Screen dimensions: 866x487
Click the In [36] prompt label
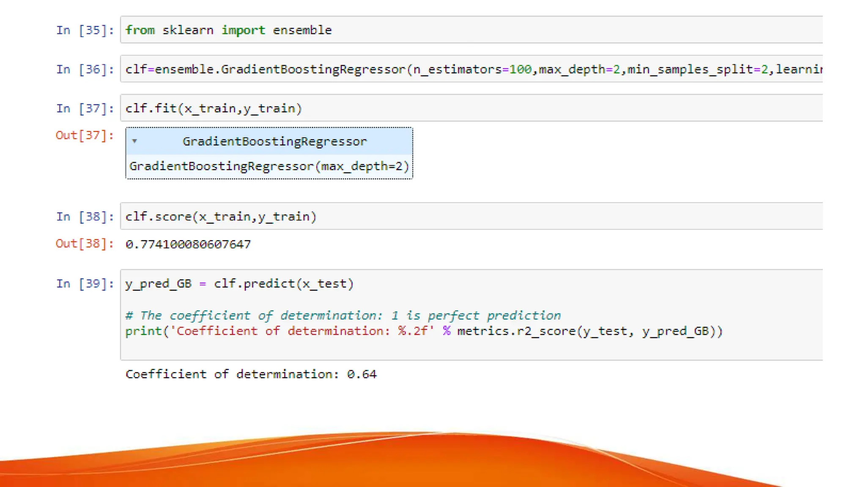(x=85, y=69)
